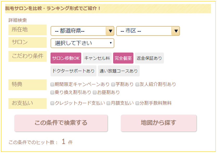Select the 返金保証あり condition tag
The width and height of the screenshot is (217, 153).
(x=149, y=58)
